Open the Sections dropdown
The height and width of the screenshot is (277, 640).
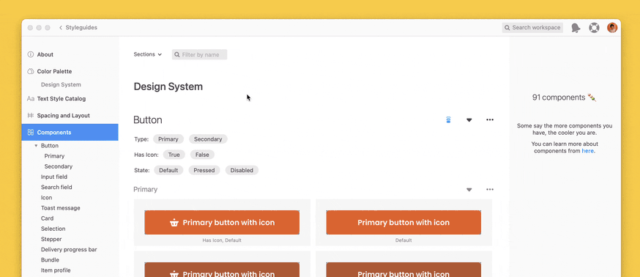148,54
